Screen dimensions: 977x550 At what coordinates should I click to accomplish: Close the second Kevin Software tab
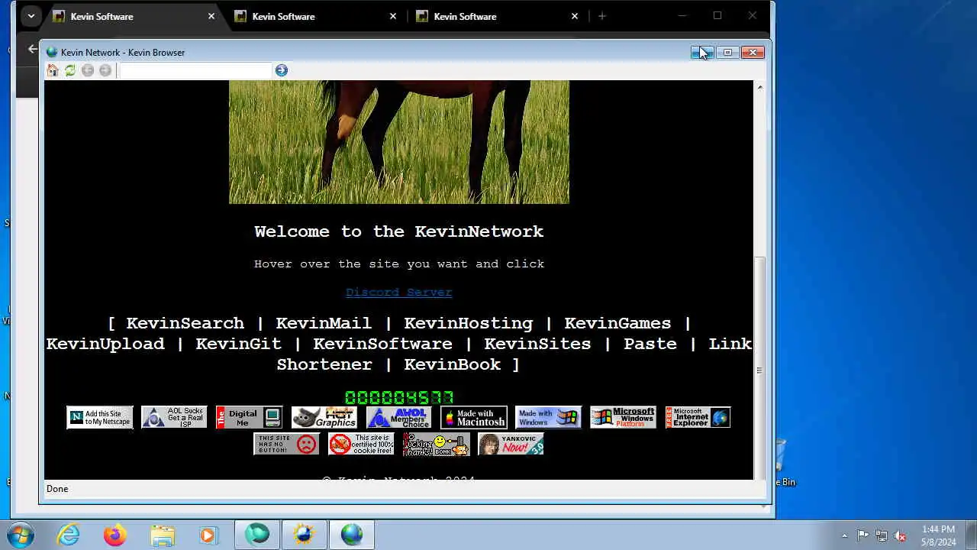(393, 16)
